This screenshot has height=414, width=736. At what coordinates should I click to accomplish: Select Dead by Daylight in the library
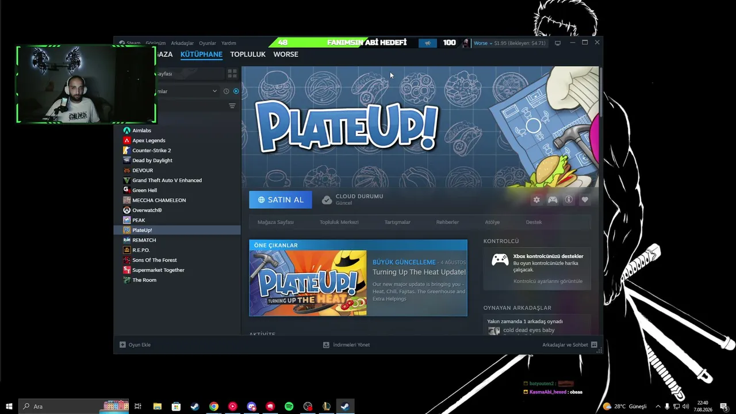tap(177, 160)
